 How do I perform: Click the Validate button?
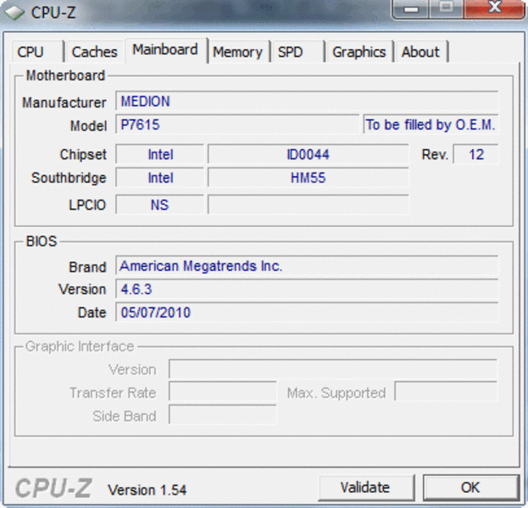pos(365,487)
